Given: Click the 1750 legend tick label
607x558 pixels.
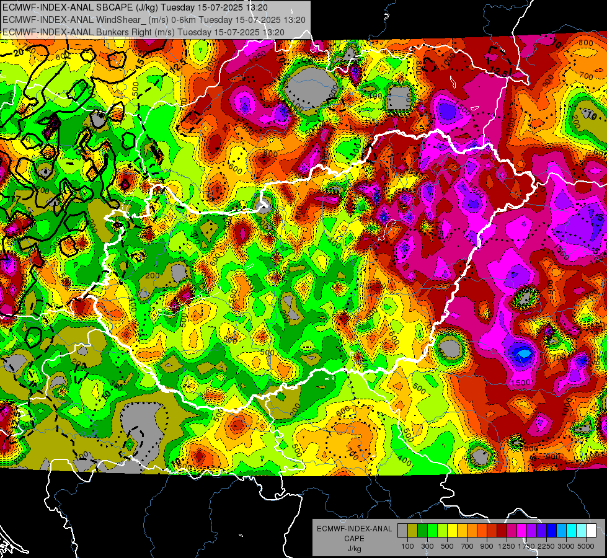Looking at the screenshot, I should (526, 546).
